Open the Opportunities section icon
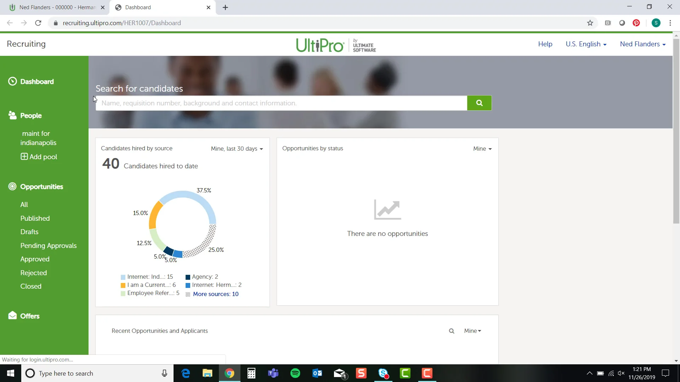Image resolution: width=680 pixels, height=382 pixels. click(x=12, y=187)
